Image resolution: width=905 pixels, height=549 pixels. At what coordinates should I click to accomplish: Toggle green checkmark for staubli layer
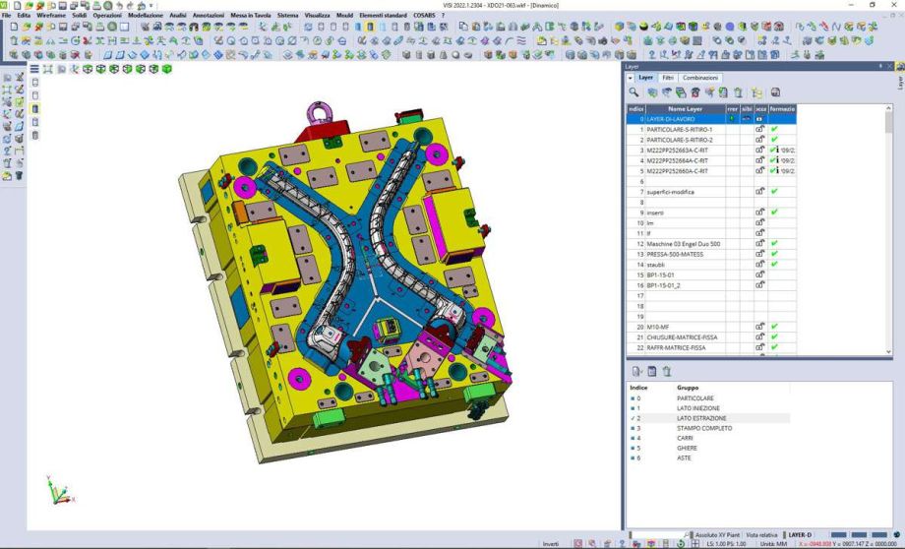(774, 265)
